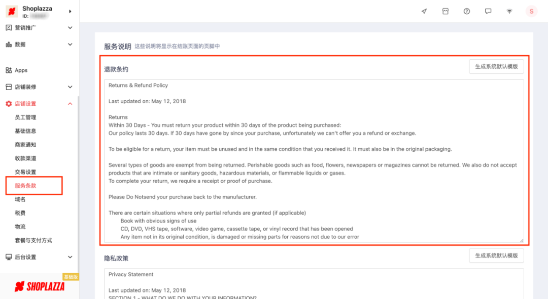Click the paper plane icon in top bar
The height and width of the screenshot is (299, 548).
point(424,11)
